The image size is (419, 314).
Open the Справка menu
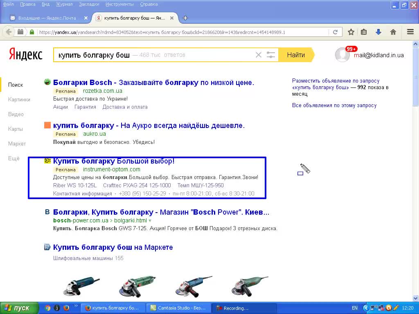point(149,4)
